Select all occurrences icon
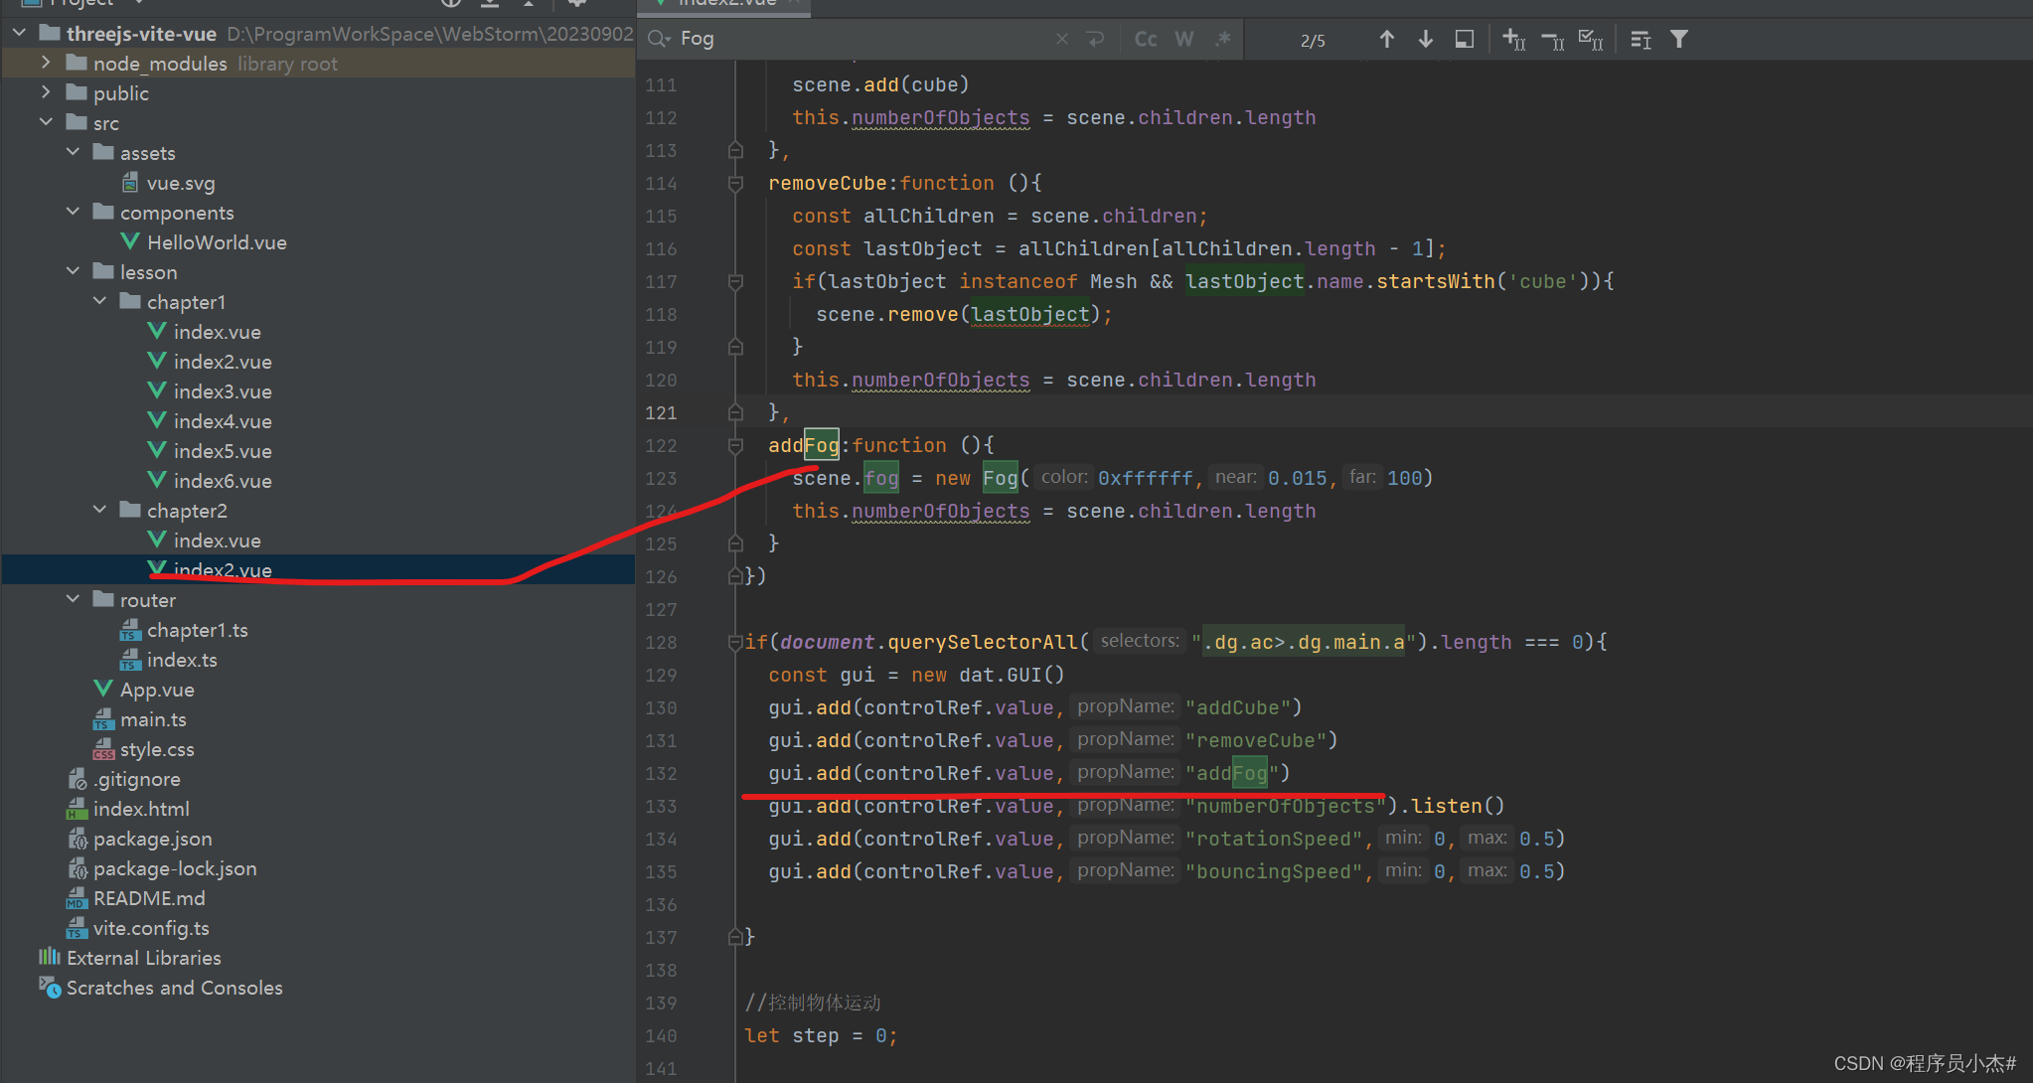 coord(1590,39)
